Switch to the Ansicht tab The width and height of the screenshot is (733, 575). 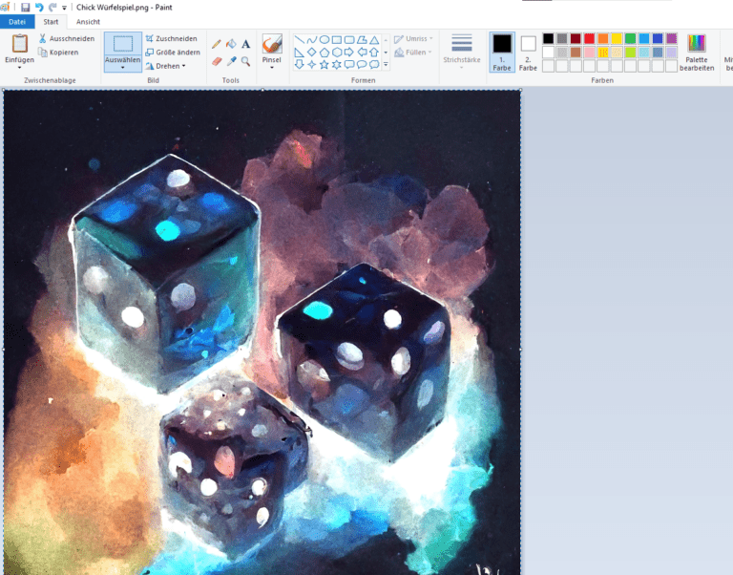pyautogui.click(x=88, y=21)
